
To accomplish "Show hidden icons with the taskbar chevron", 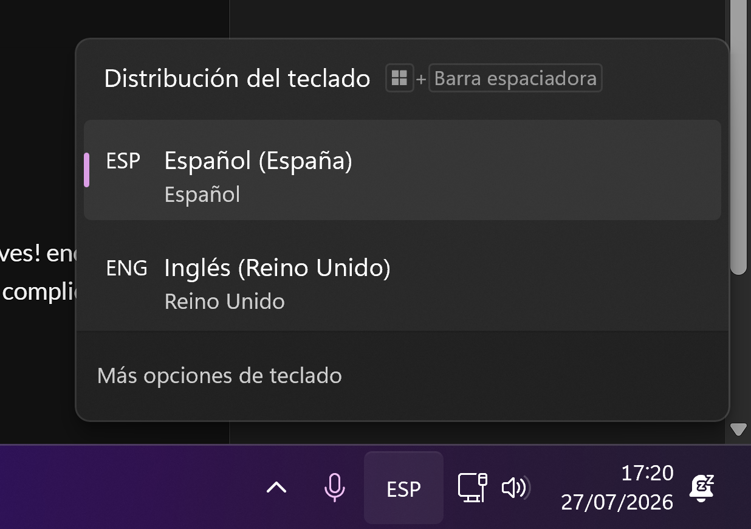I will 276,488.
